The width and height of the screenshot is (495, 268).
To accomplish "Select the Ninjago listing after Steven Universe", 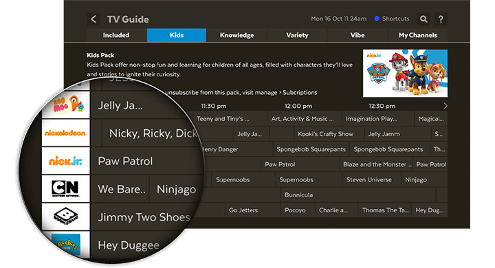I will click(x=424, y=179).
